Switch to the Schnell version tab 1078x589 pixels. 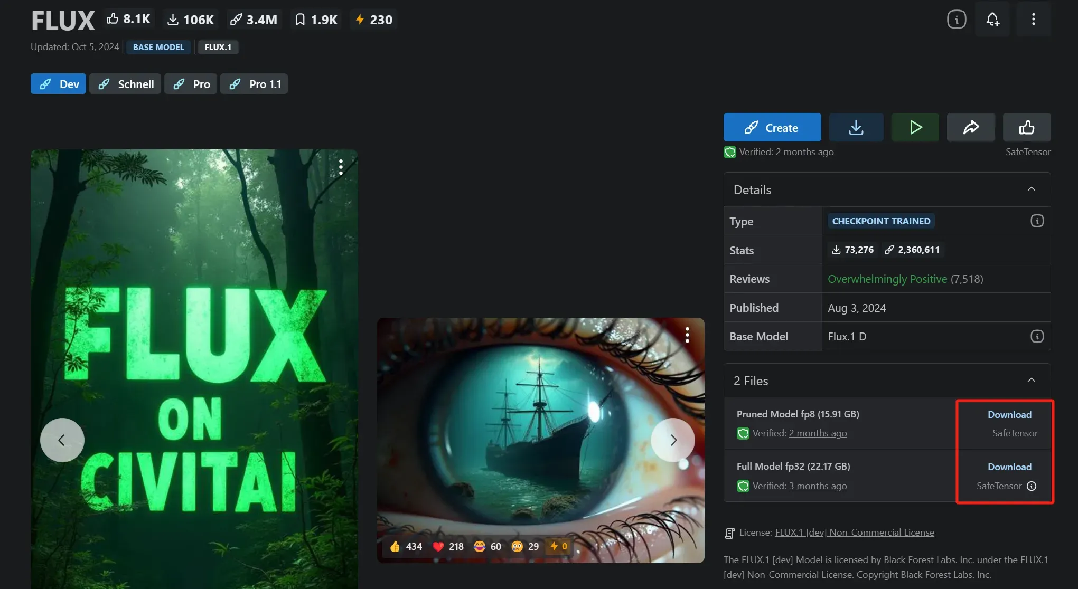coord(125,84)
